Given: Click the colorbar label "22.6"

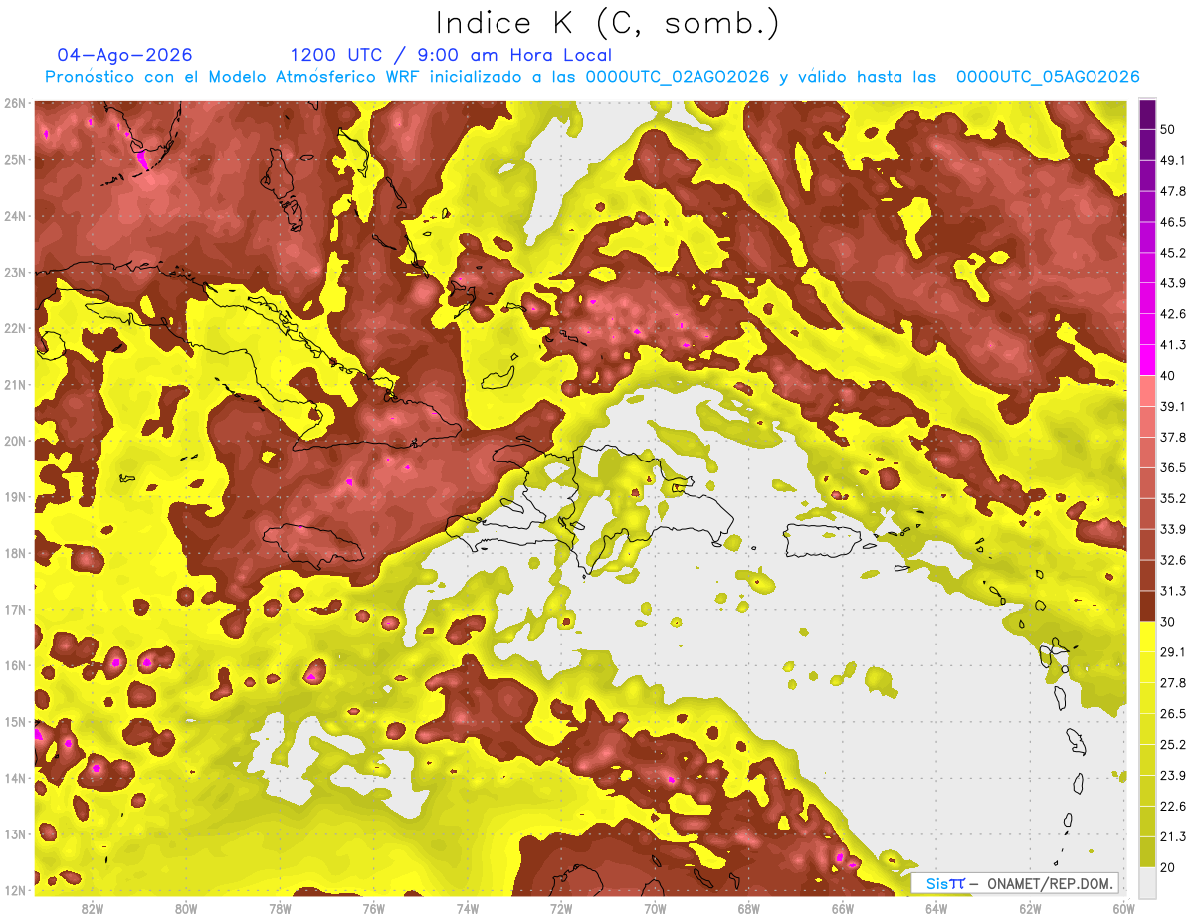Looking at the screenshot, I should coord(1173,807).
